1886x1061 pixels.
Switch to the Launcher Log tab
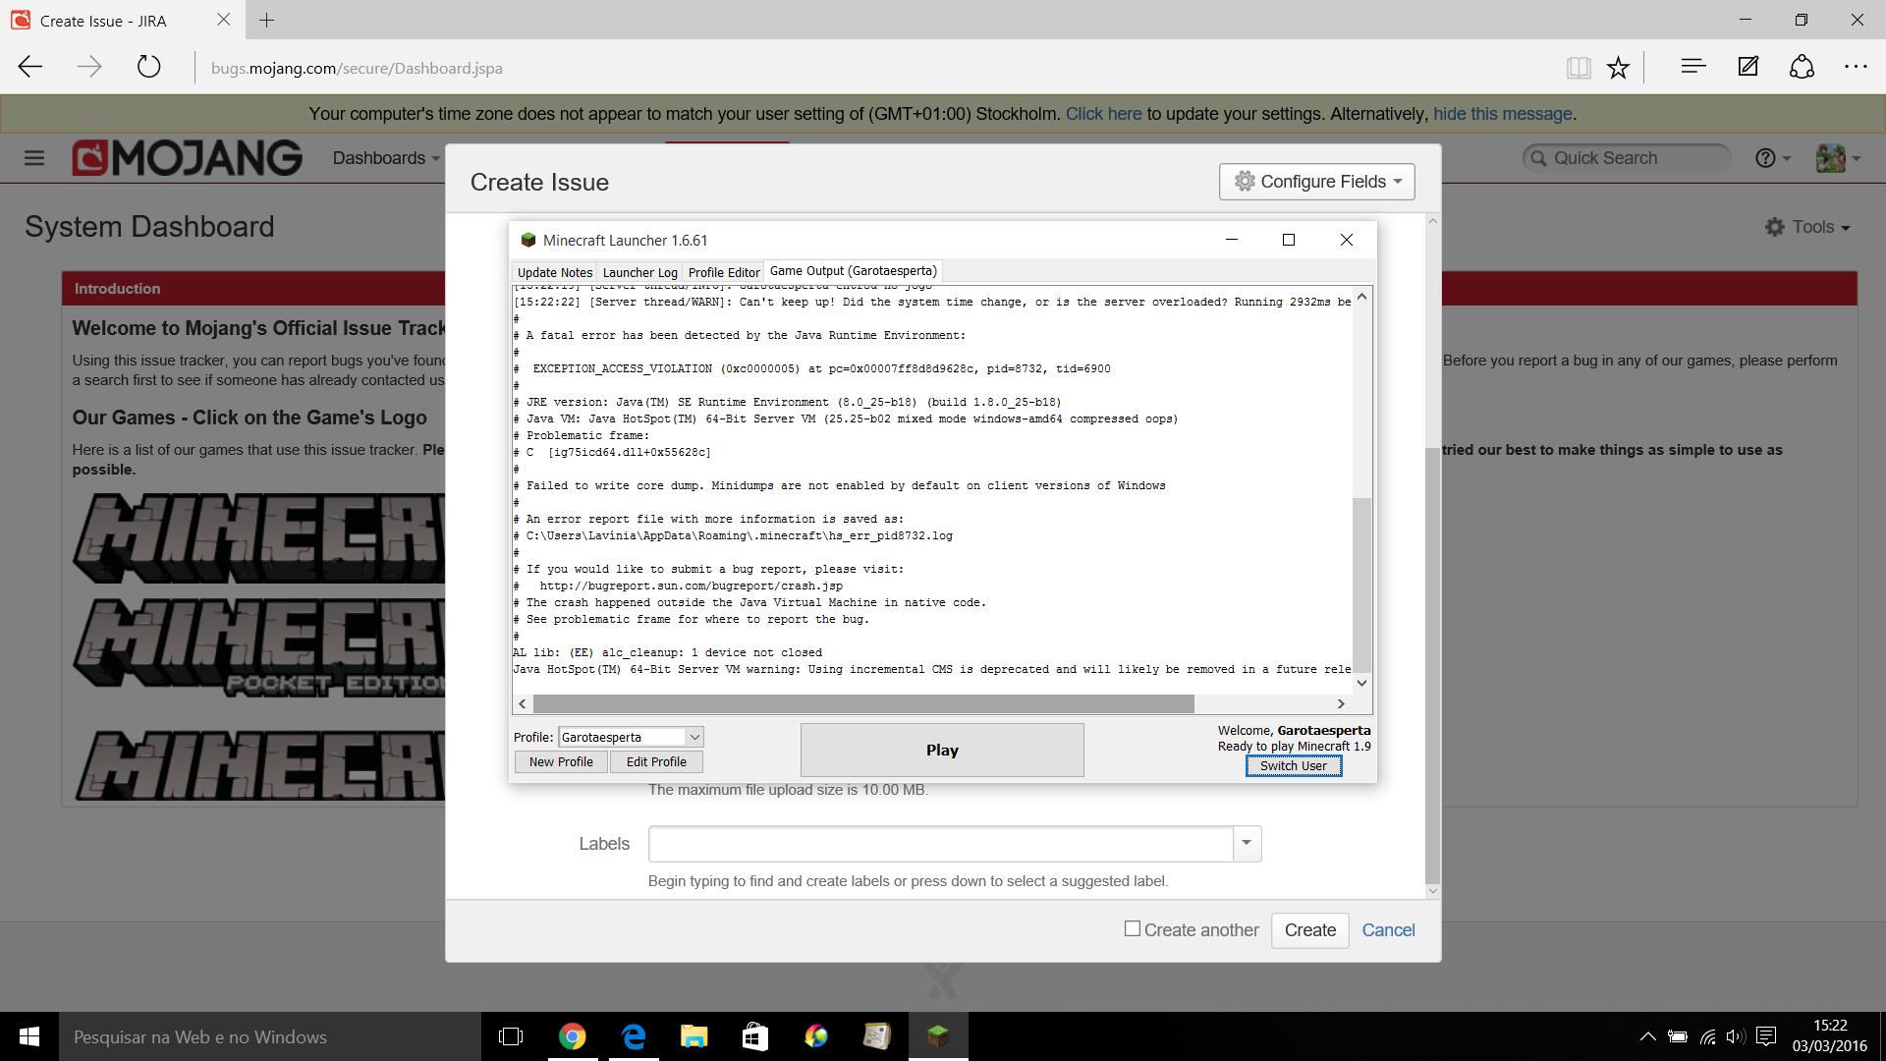[639, 273]
